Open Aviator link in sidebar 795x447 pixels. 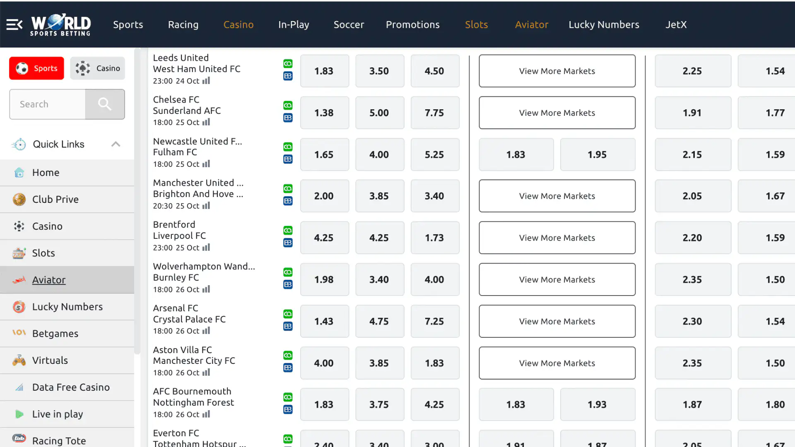[49, 280]
